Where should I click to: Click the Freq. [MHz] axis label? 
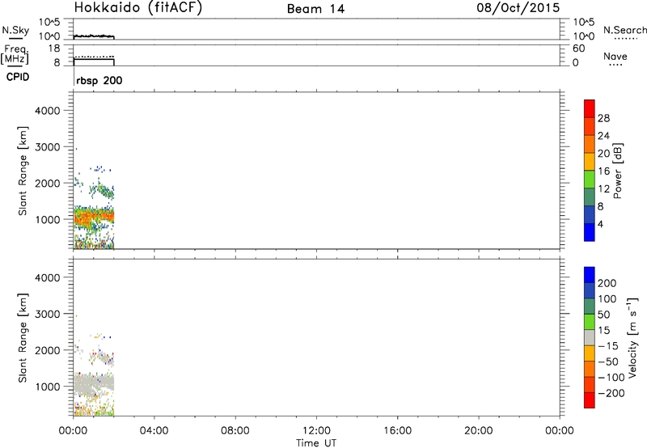[15, 55]
